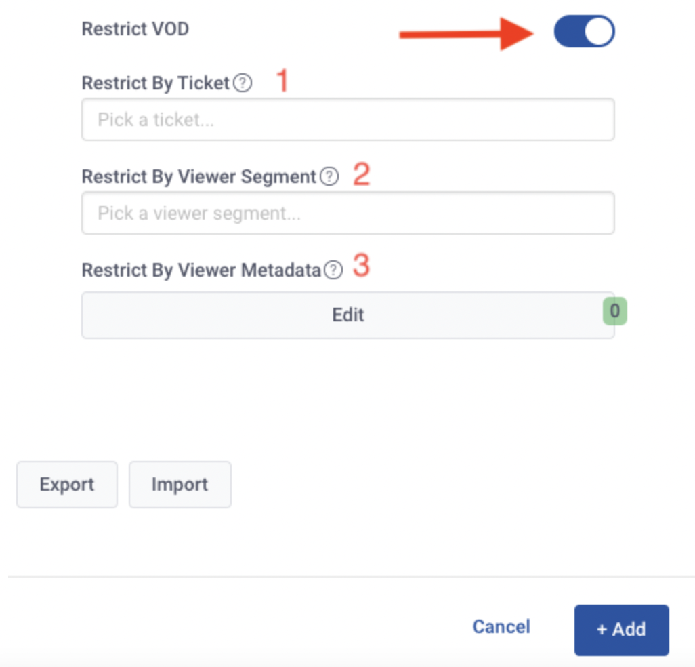Click the Restrict By Viewer Segment label

pos(199,176)
